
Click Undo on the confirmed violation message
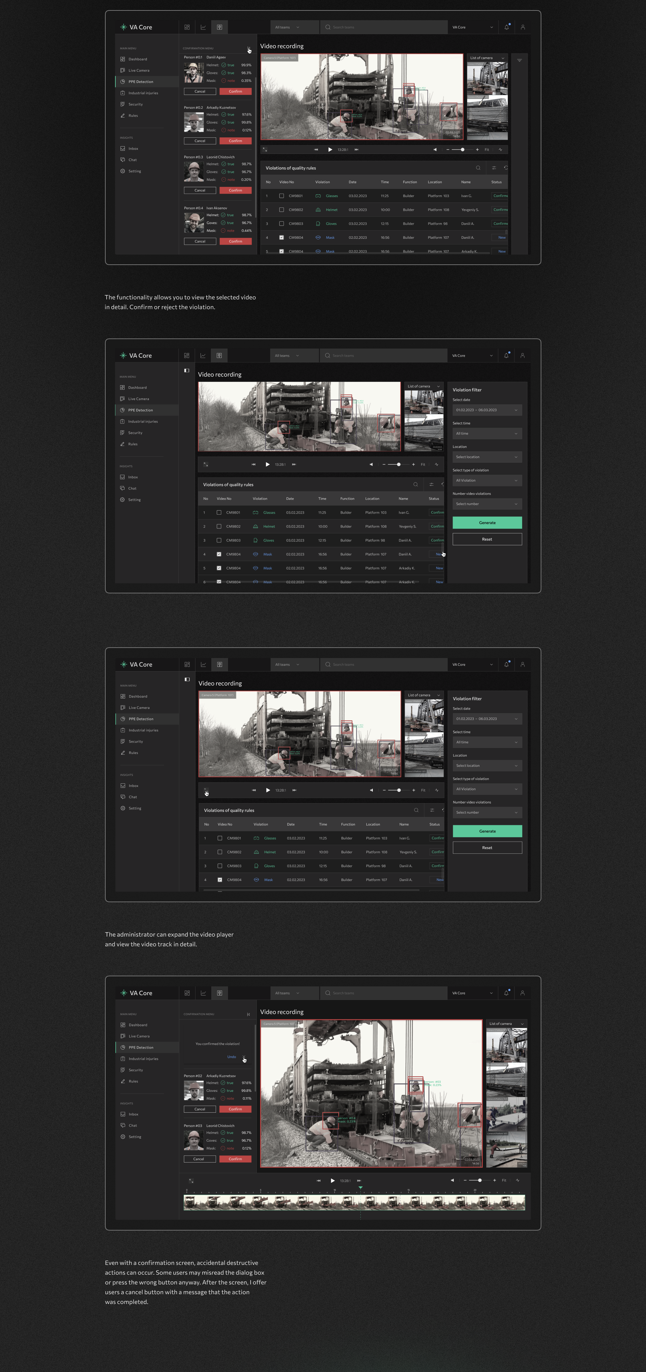pos(231,1057)
